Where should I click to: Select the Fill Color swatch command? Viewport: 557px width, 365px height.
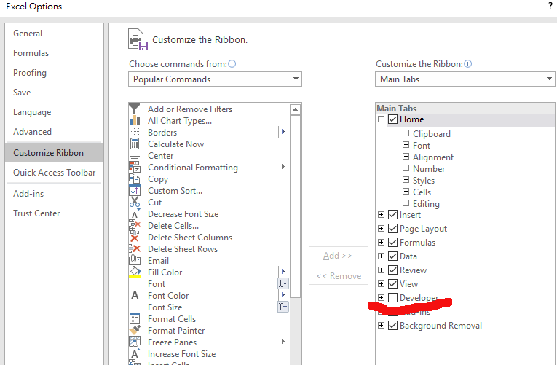pos(135,272)
